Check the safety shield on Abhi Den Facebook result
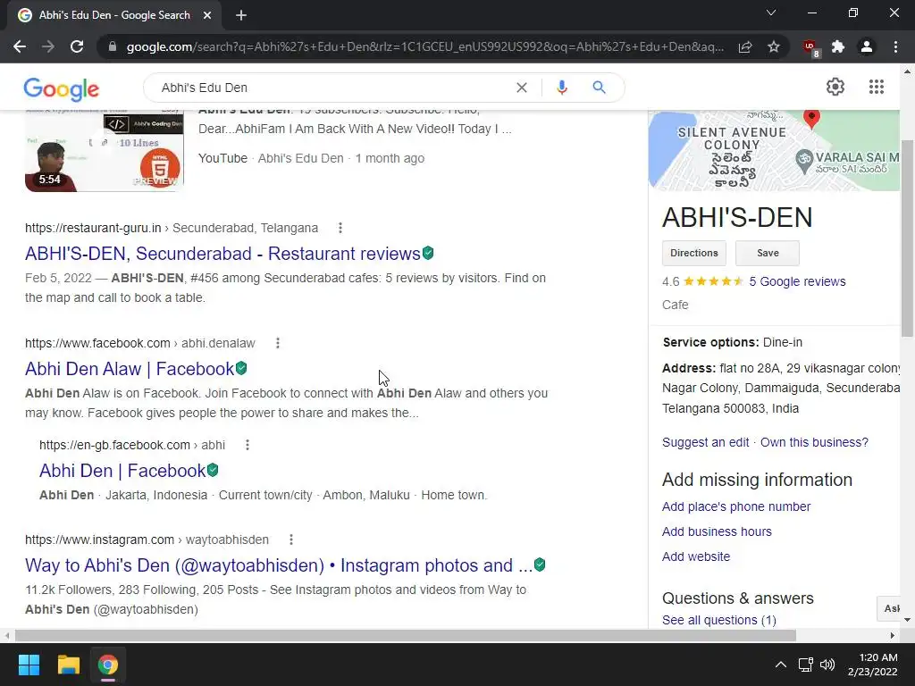915x686 pixels. [x=213, y=470]
